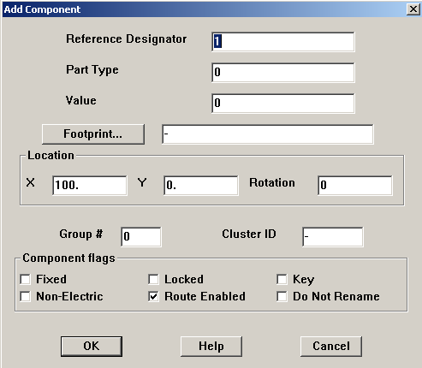The width and height of the screenshot is (422, 368).
Task: Open the Footprint... selection dialog
Action: (x=93, y=134)
